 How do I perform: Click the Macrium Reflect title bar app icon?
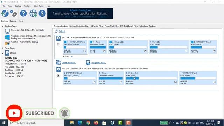tap(1, 2)
